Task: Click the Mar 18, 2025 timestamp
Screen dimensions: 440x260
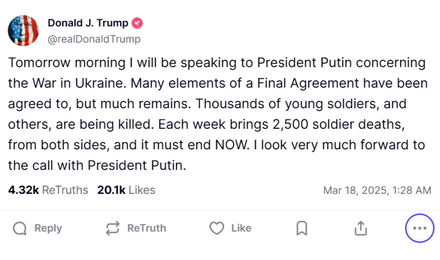Action: (x=377, y=190)
